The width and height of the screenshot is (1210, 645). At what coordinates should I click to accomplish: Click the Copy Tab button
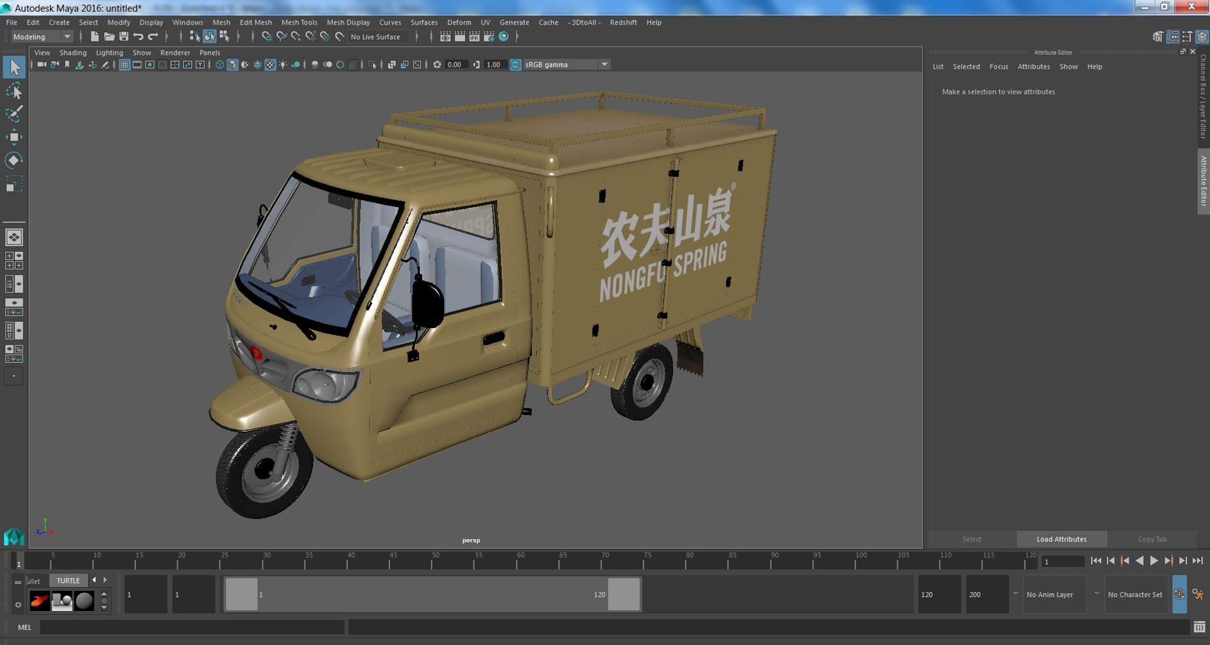point(1152,539)
